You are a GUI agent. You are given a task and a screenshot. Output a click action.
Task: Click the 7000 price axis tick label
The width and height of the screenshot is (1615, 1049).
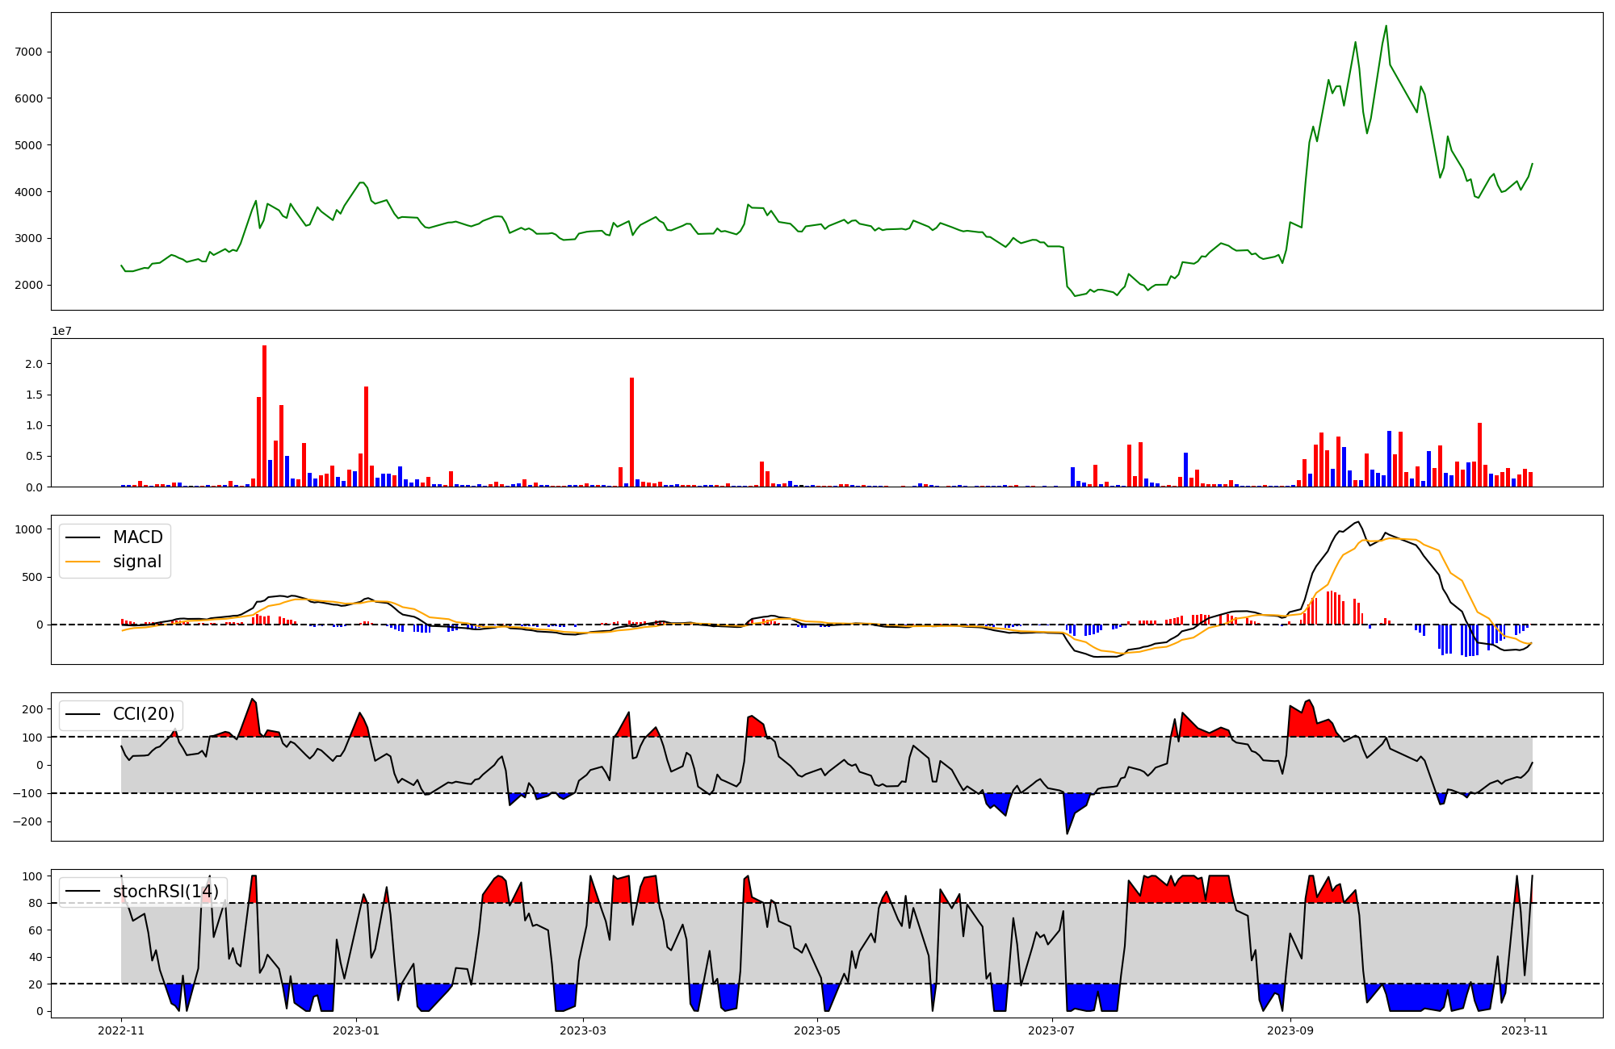28,52
